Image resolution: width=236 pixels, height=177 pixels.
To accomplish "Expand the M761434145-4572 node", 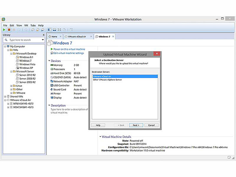I will pyautogui.click(x=8, y=104).
